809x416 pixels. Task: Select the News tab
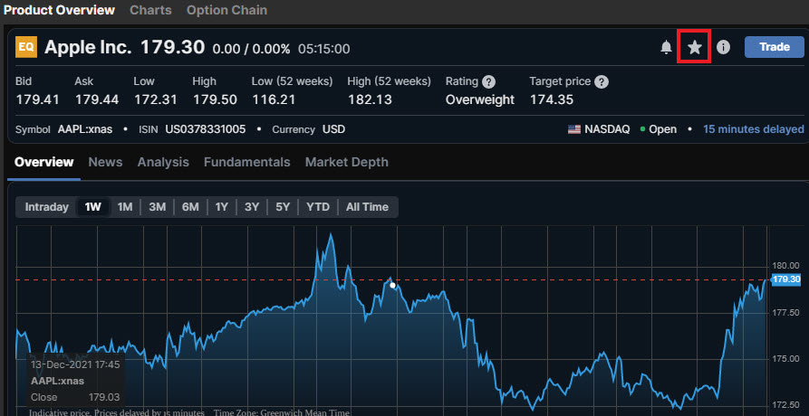[x=105, y=162]
